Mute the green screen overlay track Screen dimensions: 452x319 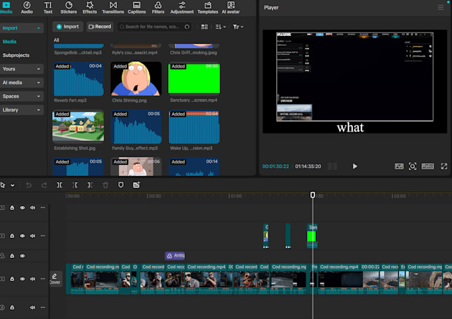pos(33,236)
